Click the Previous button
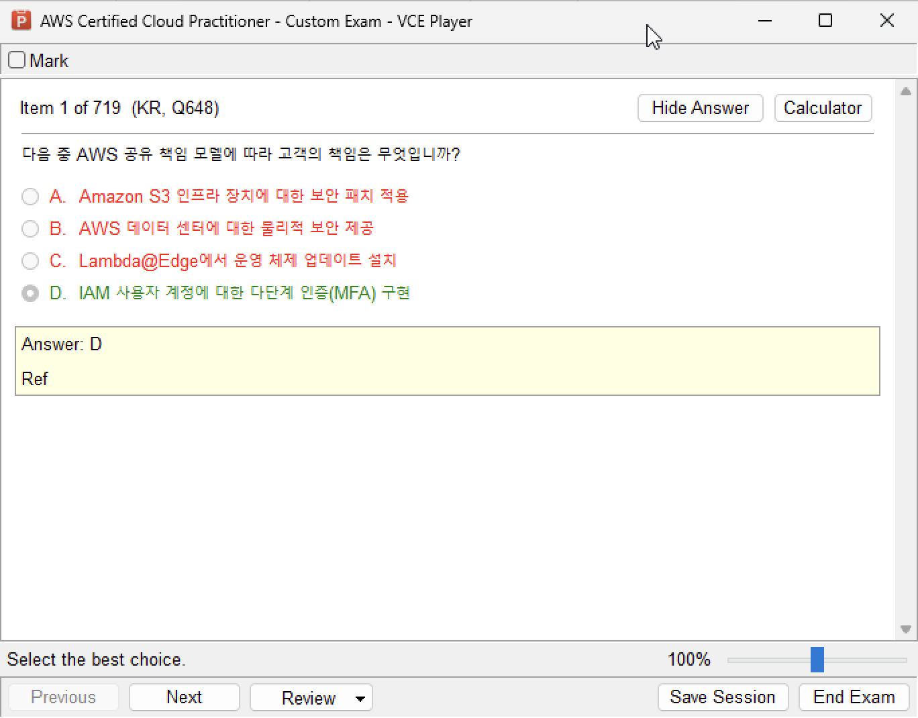Image resolution: width=918 pixels, height=718 pixels. (64, 697)
